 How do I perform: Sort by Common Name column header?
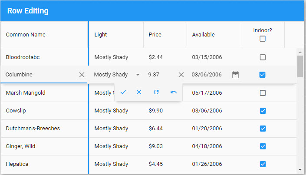coord(26,35)
